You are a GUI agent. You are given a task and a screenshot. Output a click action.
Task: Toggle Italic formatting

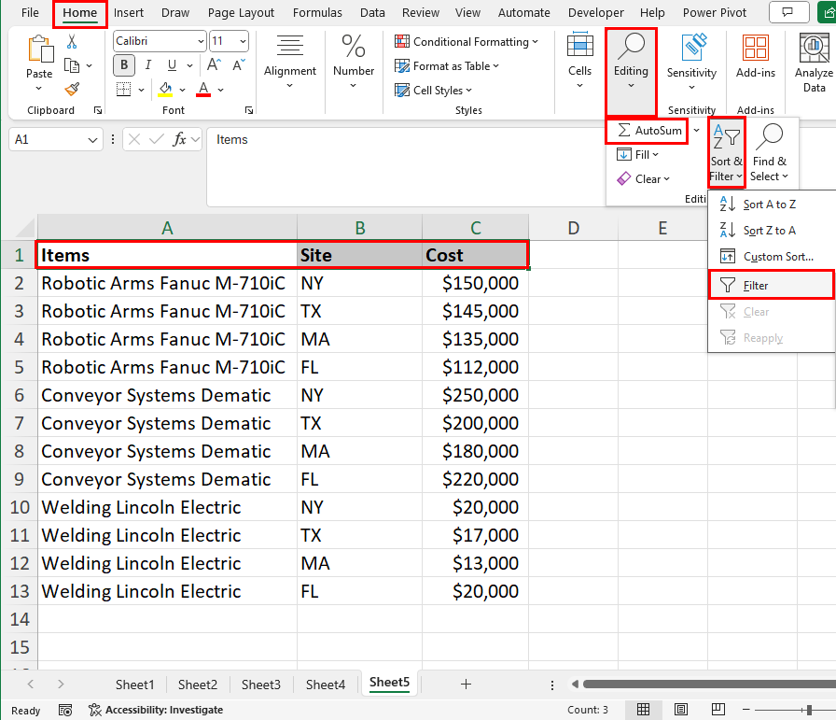click(x=148, y=65)
